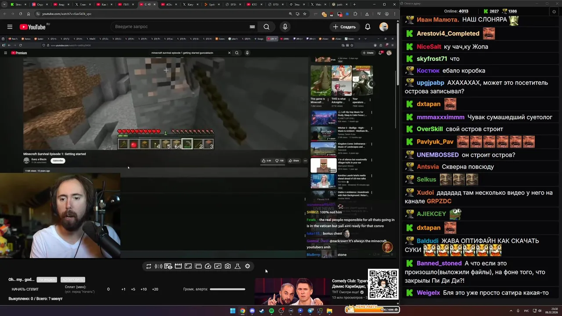The image size is (562, 316).
Task: Open File Explorer folder on the taskbar
Action: (329, 311)
